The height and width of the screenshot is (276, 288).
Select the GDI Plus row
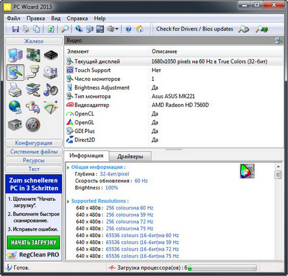pyautogui.click(x=174, y=131)
